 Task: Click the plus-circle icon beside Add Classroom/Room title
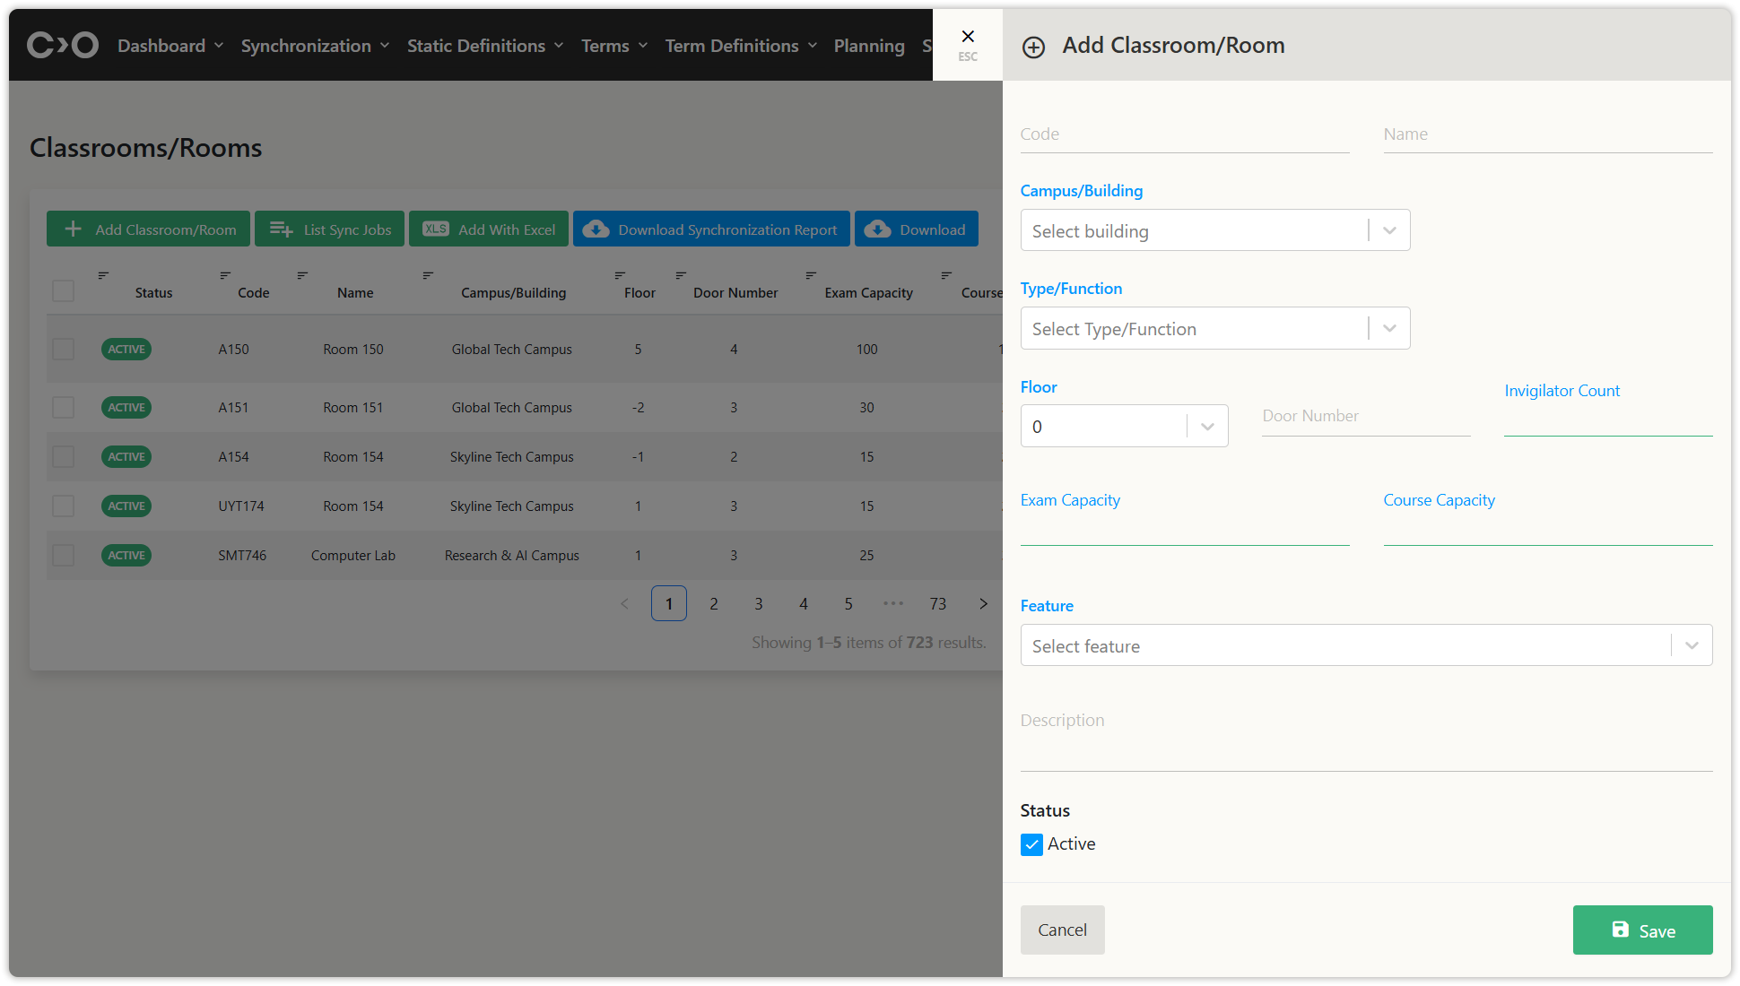tap(1033, 48)
